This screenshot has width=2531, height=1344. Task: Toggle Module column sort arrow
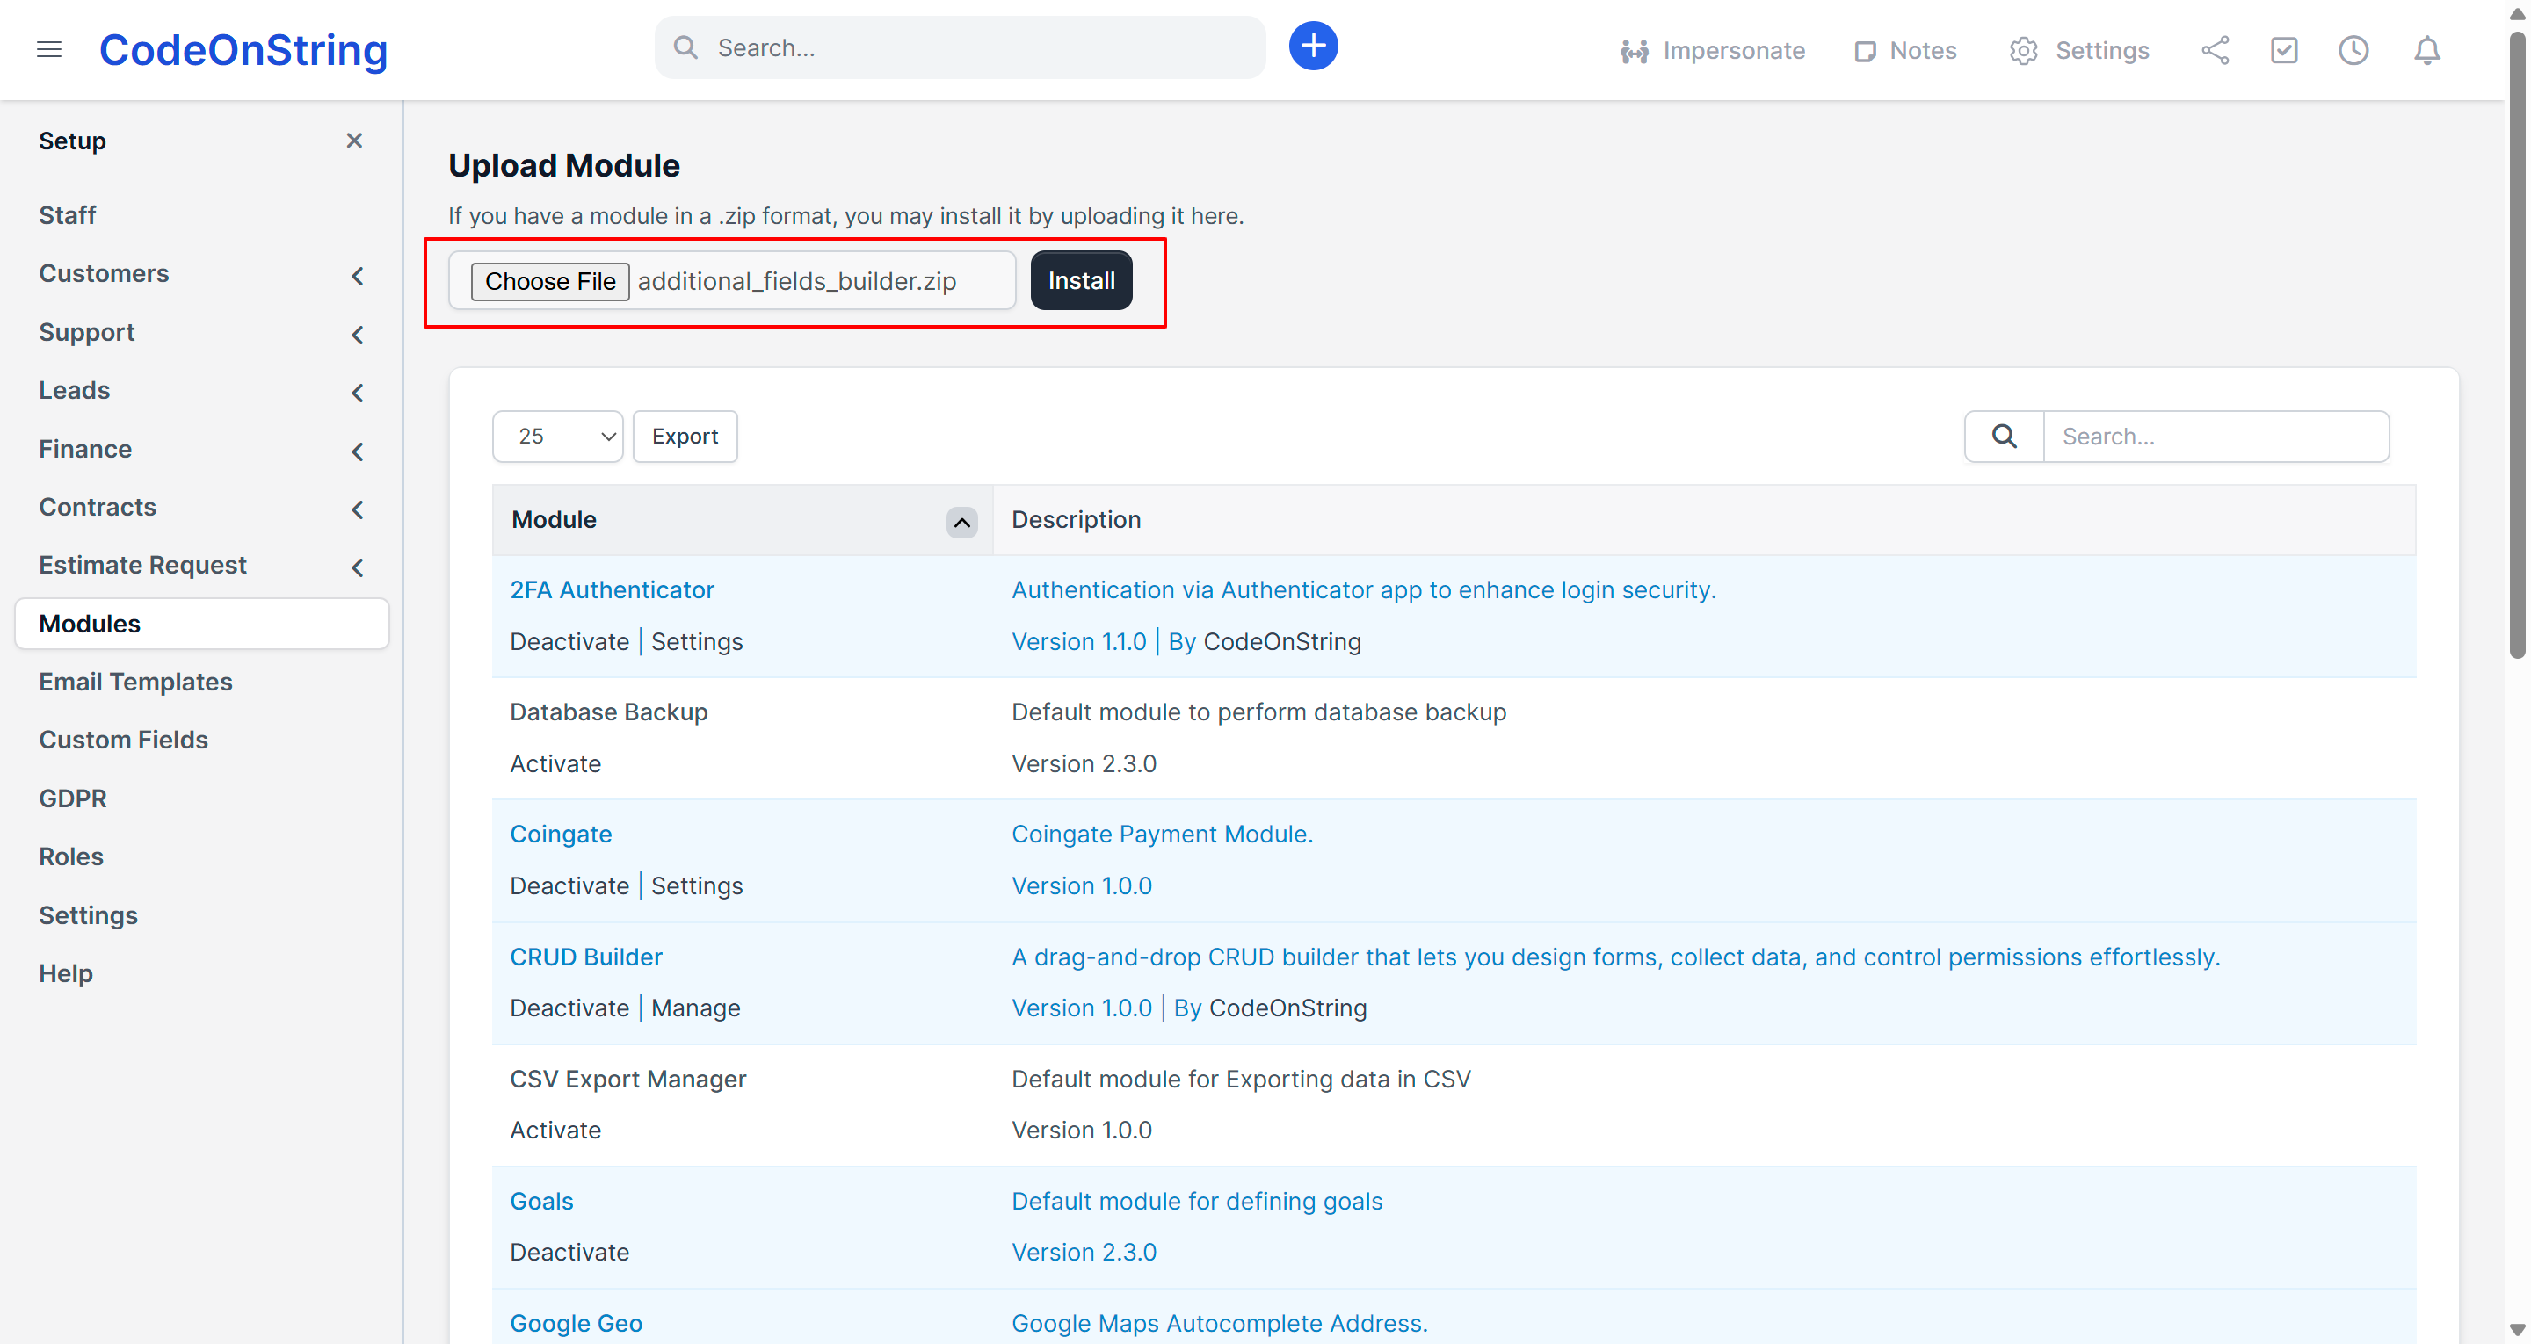961,522
